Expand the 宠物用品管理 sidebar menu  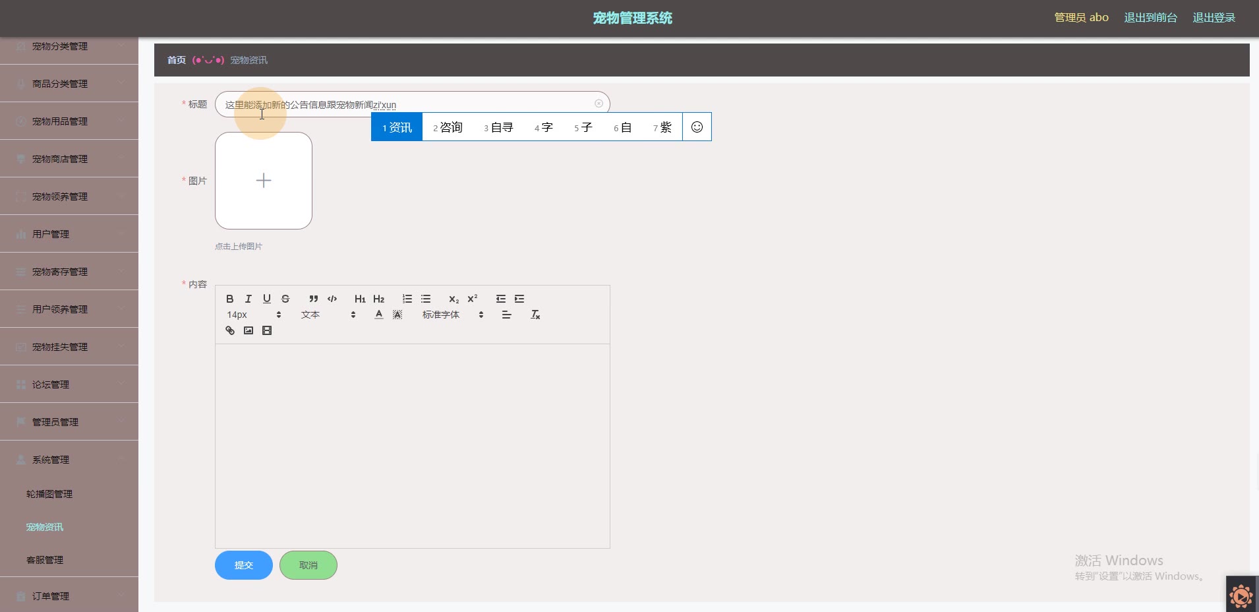pyautogui.click(x=69, y=121)
